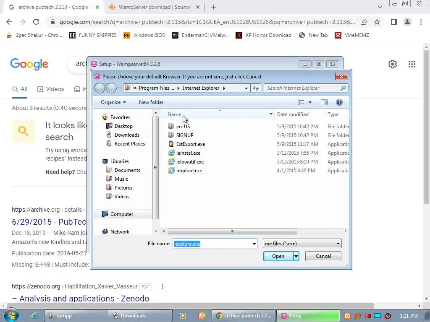The width and height of the screenshot is (430, 322).
Task: Open the Organize menu
Action: coord(113,102)
